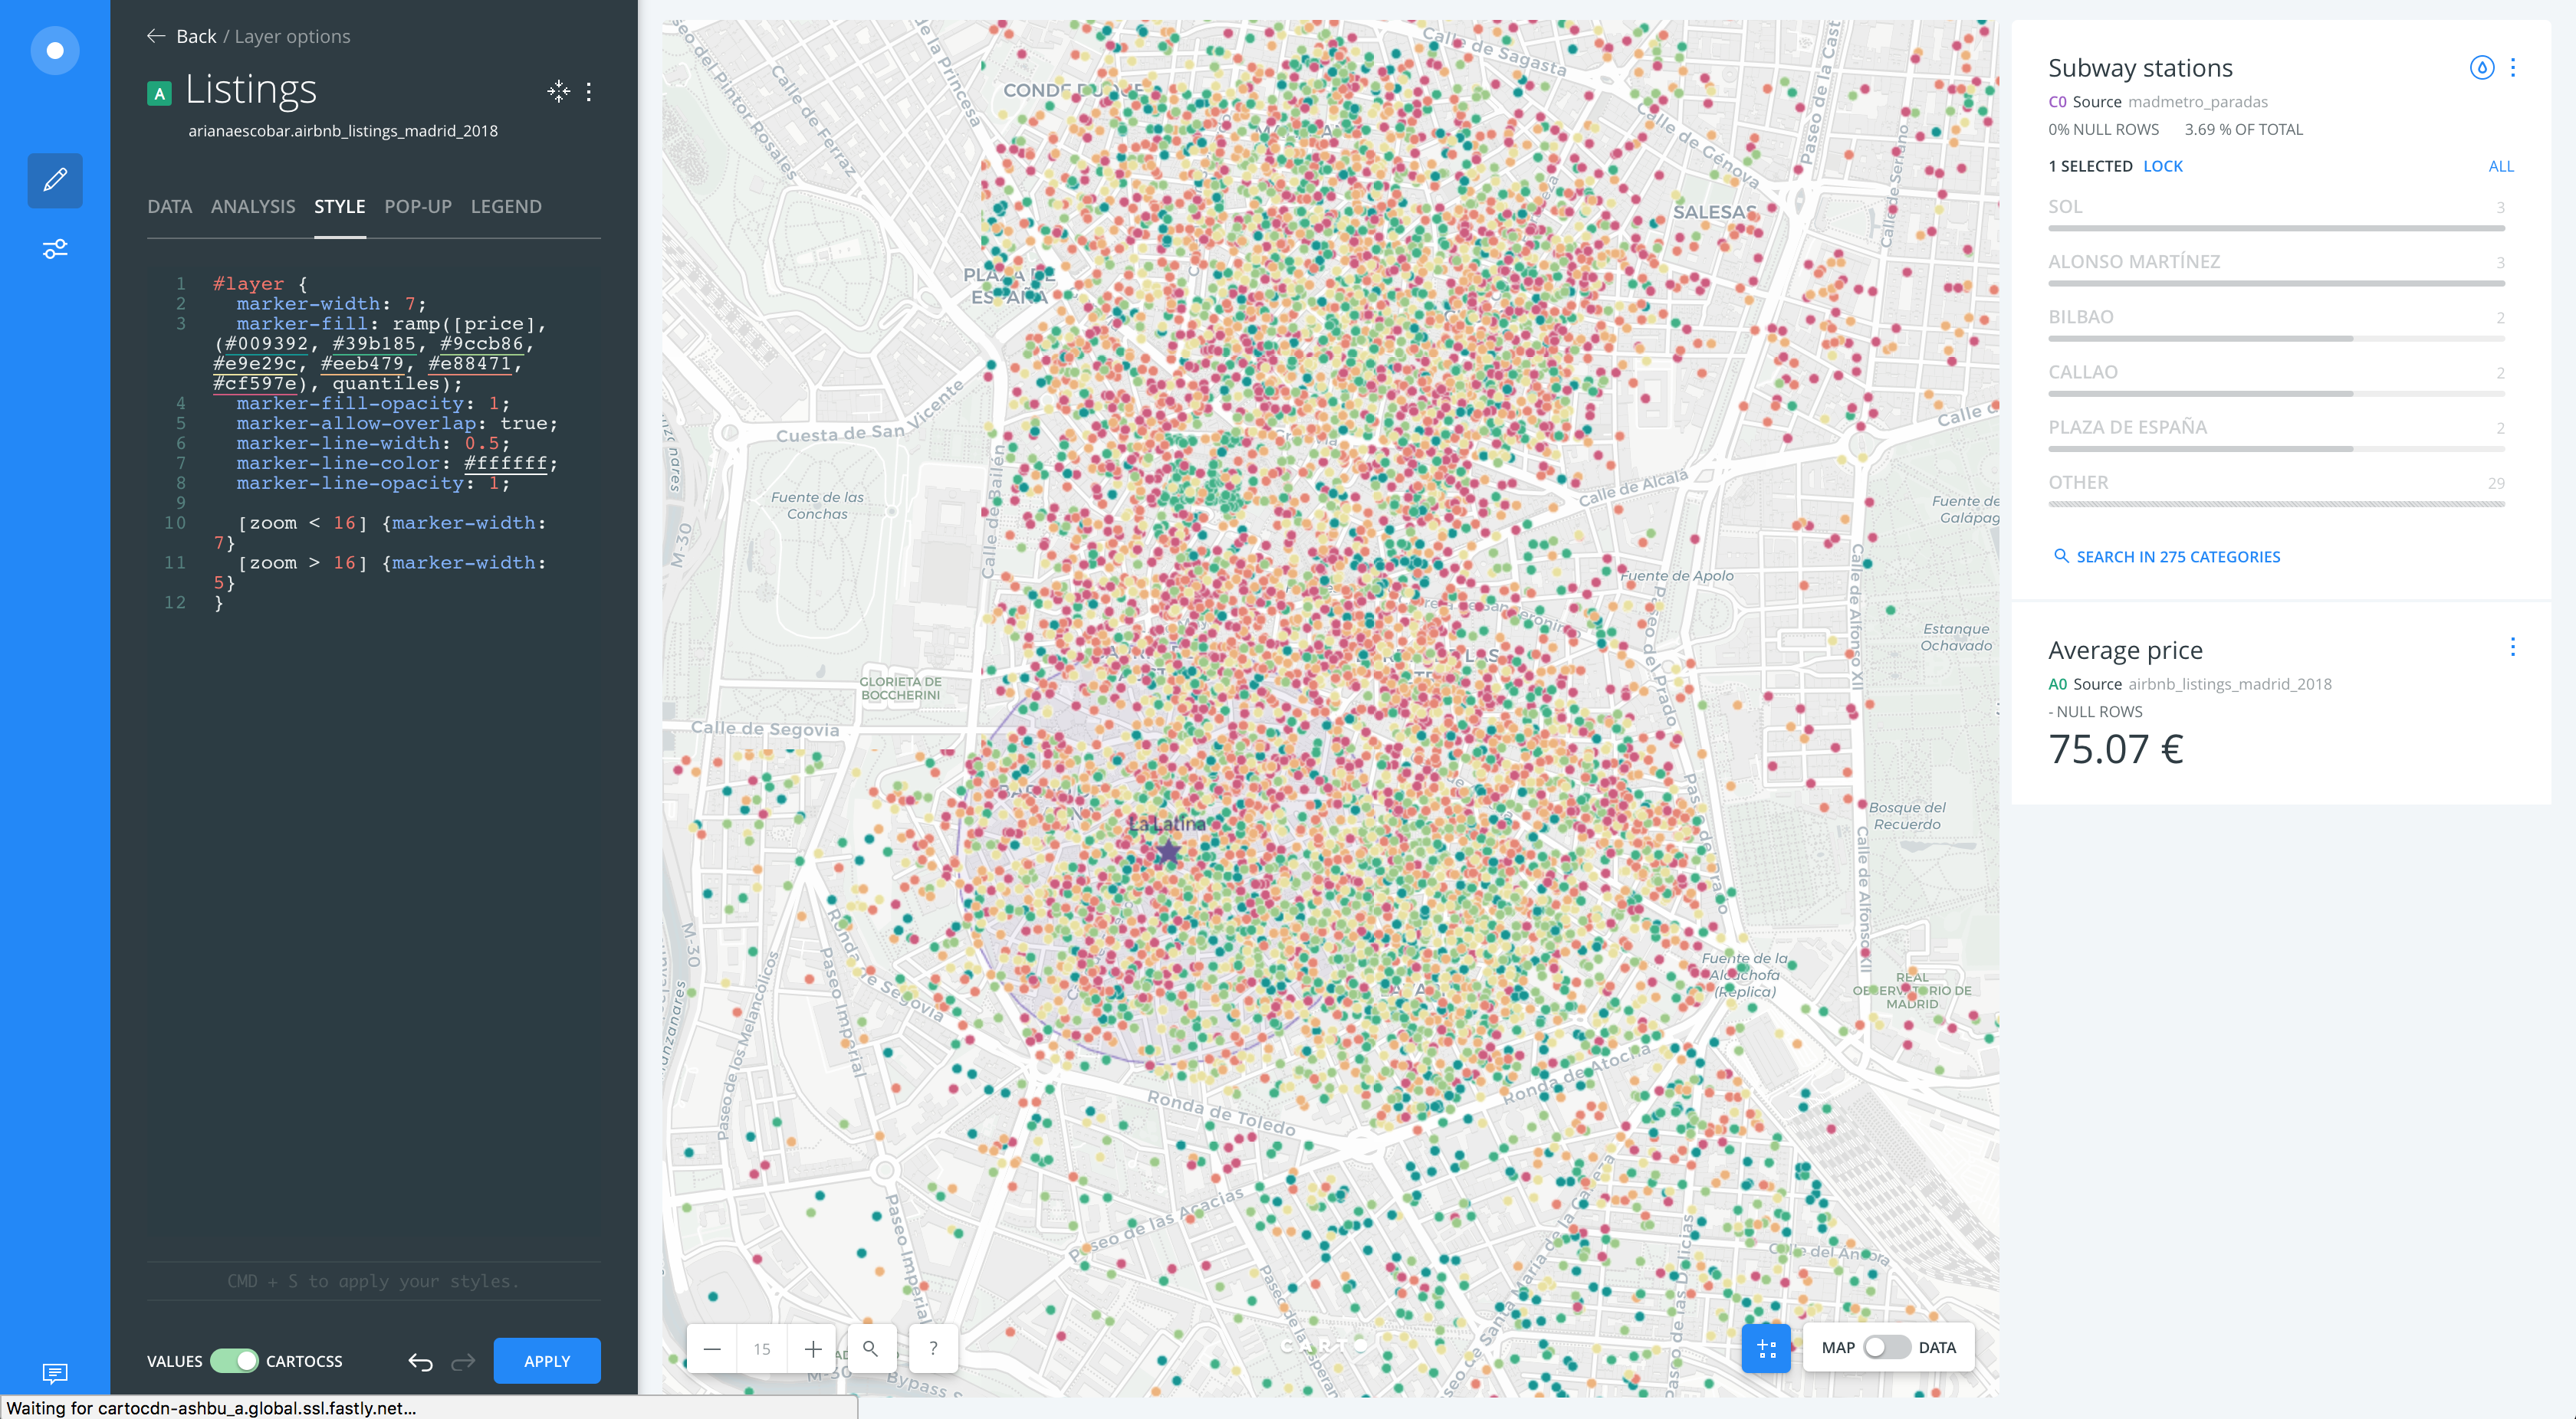Image resolution: width=2576 pixels, height=1419 pixels.
Task: Zoom out with the minus button
Action: (712, 1348)
